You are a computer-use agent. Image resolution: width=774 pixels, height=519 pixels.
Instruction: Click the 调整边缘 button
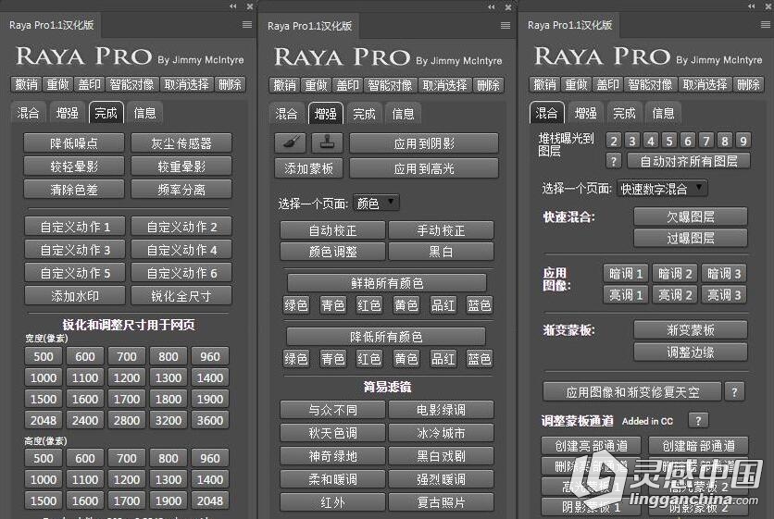[x=690, y=352]
